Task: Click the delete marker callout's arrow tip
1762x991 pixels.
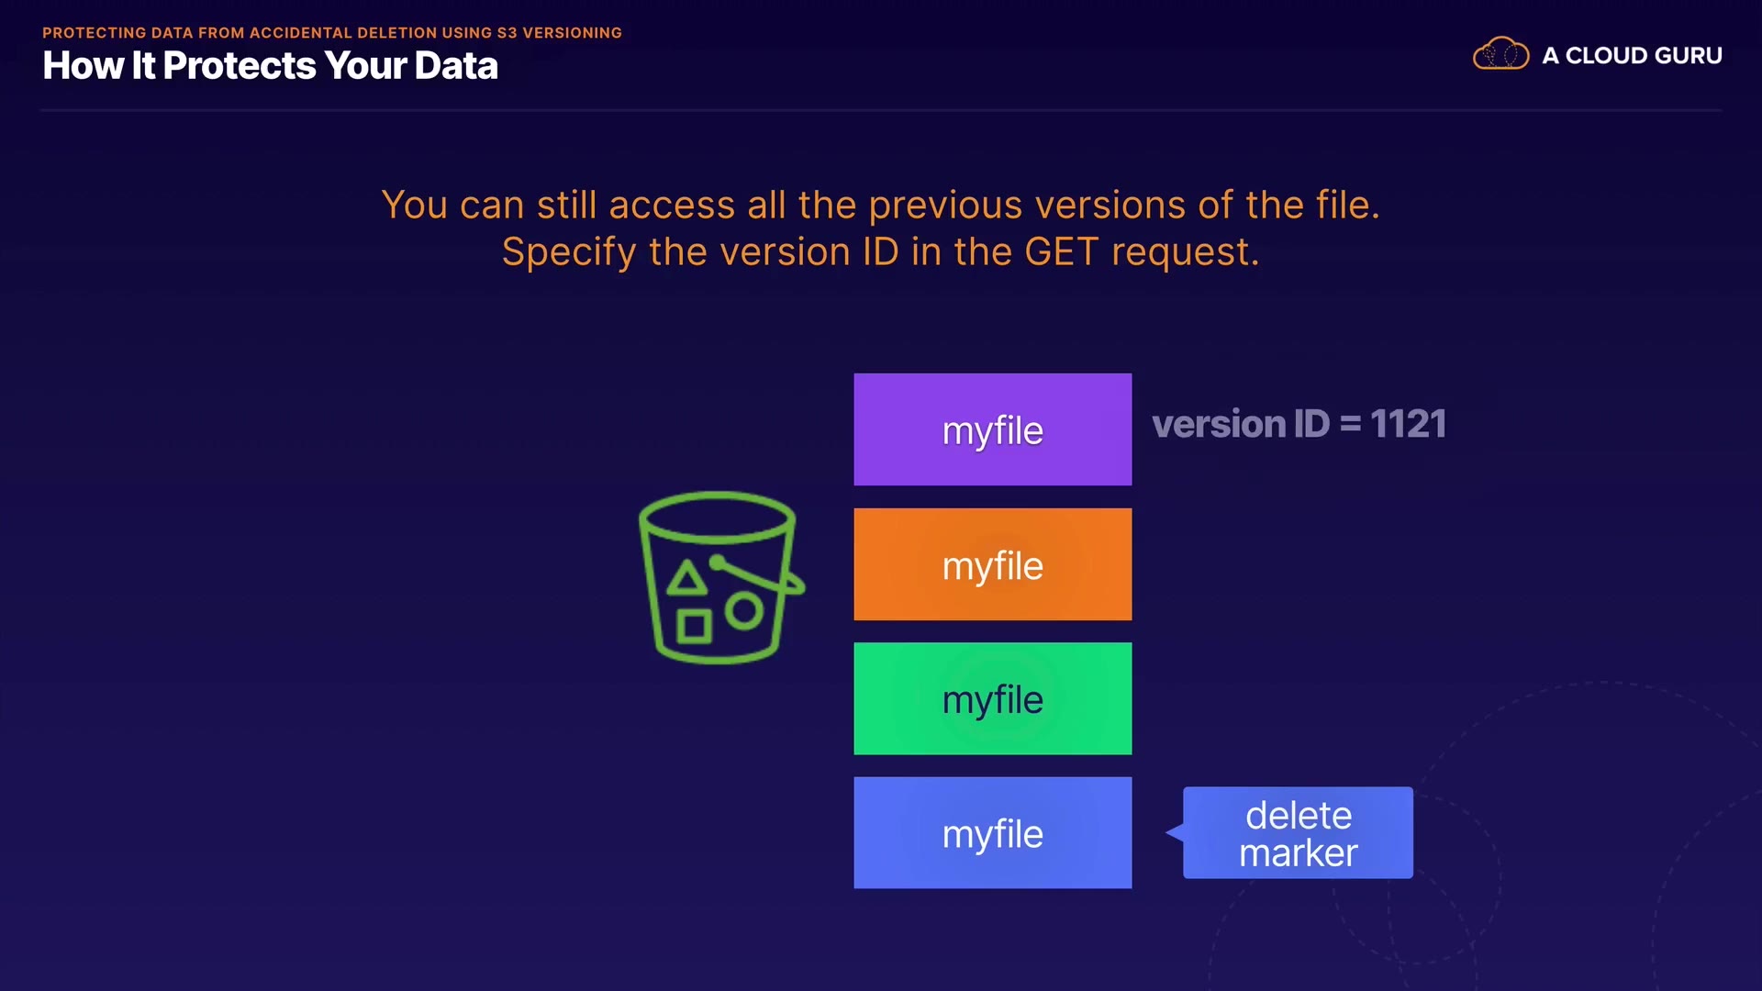Action: tap(1170, 833)
